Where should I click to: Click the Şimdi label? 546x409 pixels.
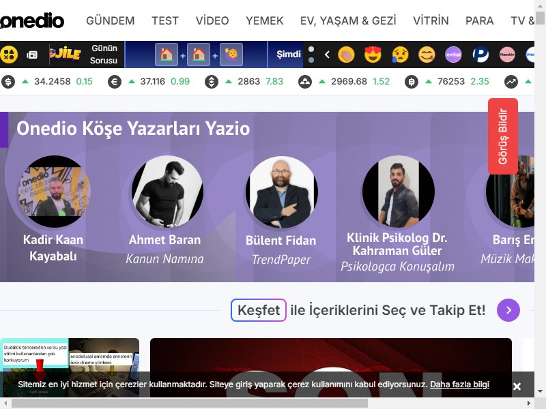coord(289,55)
